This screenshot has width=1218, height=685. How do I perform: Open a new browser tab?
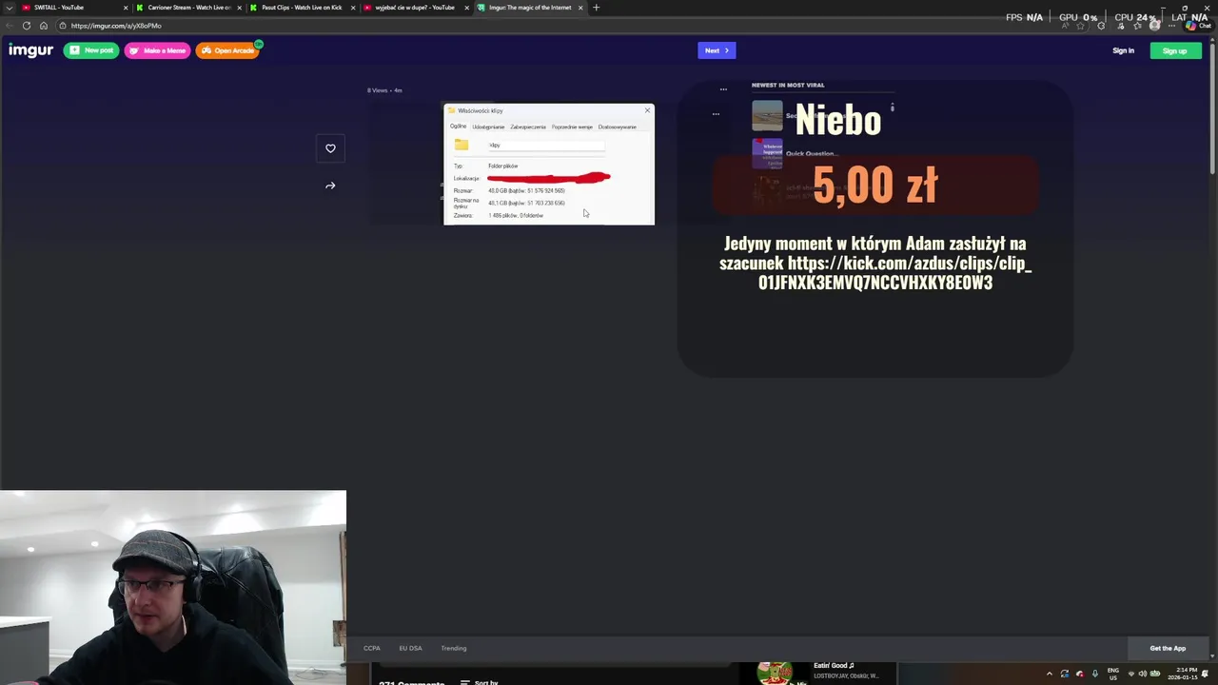click(x=596, y=8)
